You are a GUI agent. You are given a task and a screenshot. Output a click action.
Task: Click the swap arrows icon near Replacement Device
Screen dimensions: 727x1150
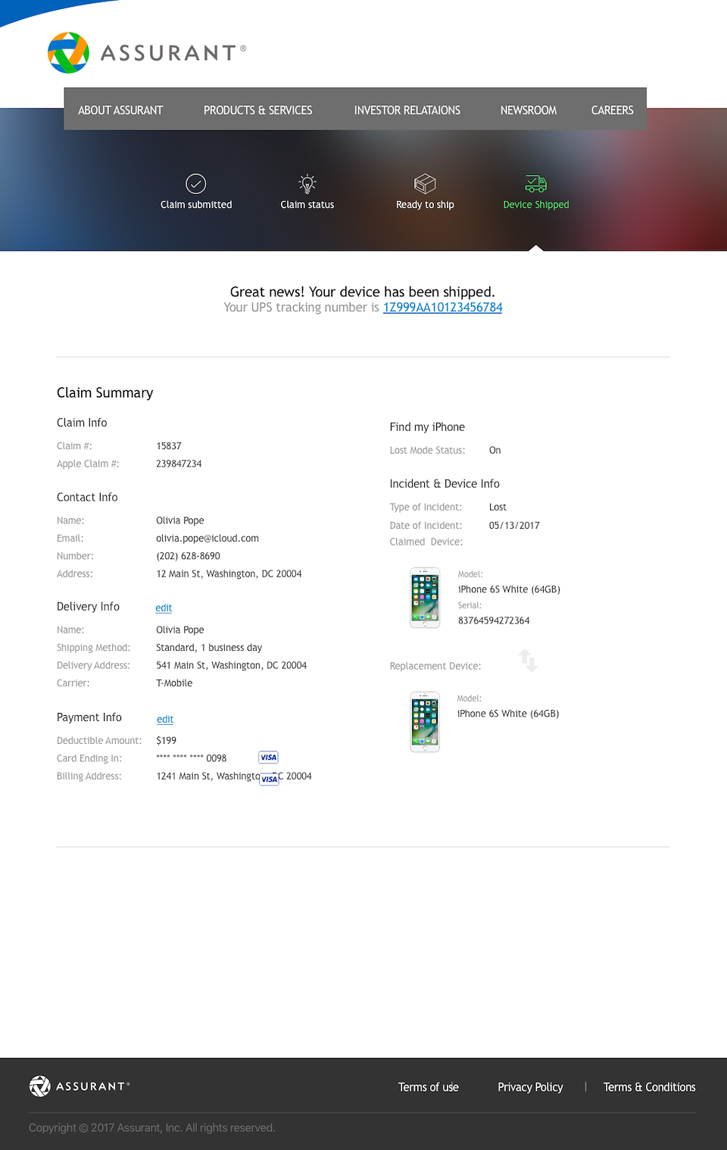pyautogui.click(x=528, y=660)
